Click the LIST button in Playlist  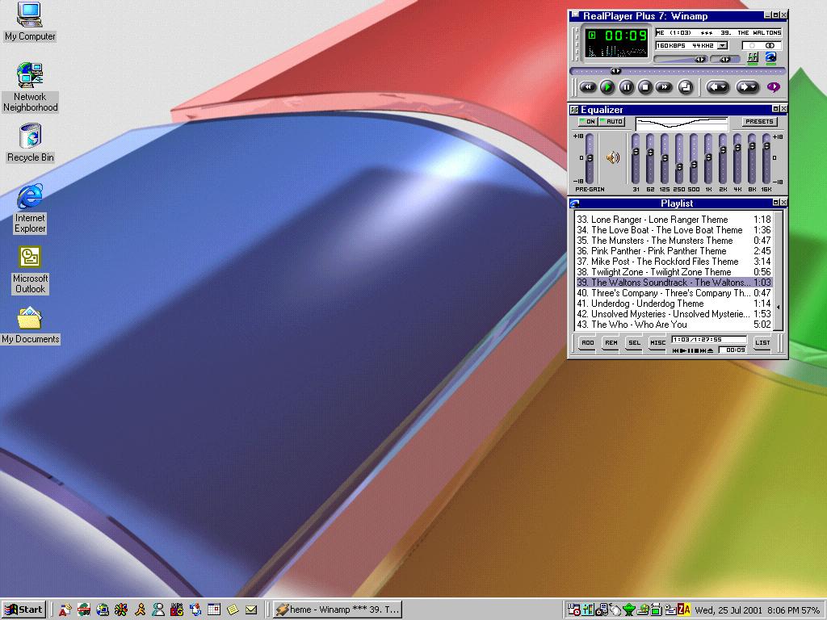tap(762, 343)
